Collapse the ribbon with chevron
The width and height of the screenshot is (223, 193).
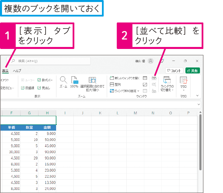[x=197, y=96]
